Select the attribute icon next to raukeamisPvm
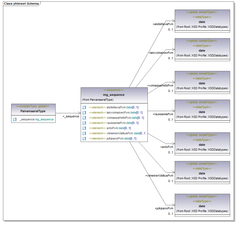 [x=84, y=123]
